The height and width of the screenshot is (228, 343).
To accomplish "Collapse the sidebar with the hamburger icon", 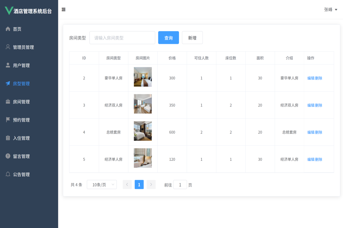I will click(63, 9).
